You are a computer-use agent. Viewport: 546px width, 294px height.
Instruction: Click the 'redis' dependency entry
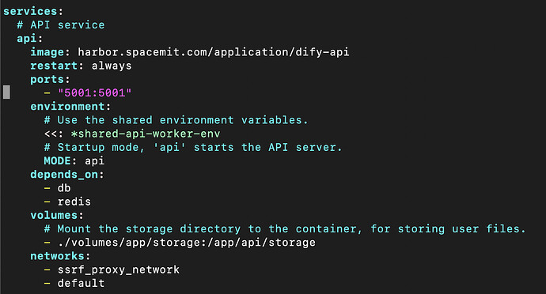coord(74,202)
